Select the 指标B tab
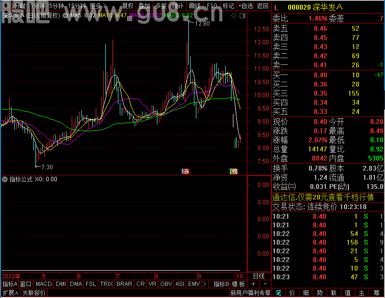The height and width of the screenshot is (298, 385). [221, 284]
